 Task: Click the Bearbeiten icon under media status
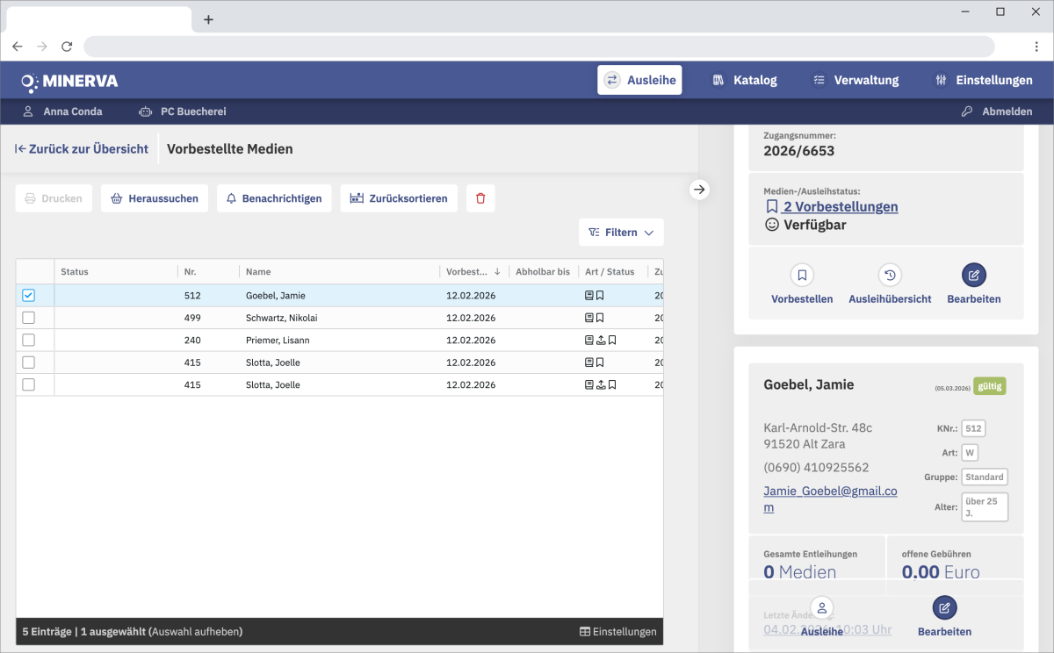(973, 276)
